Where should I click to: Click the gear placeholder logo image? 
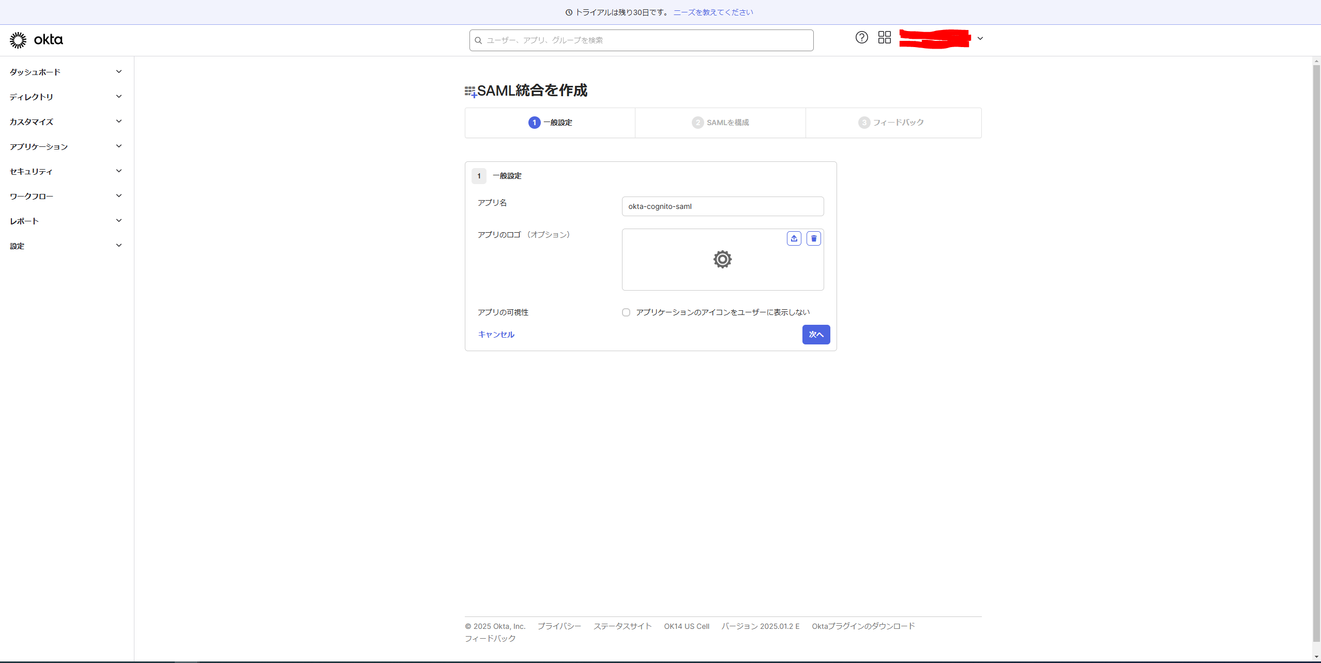722,259
